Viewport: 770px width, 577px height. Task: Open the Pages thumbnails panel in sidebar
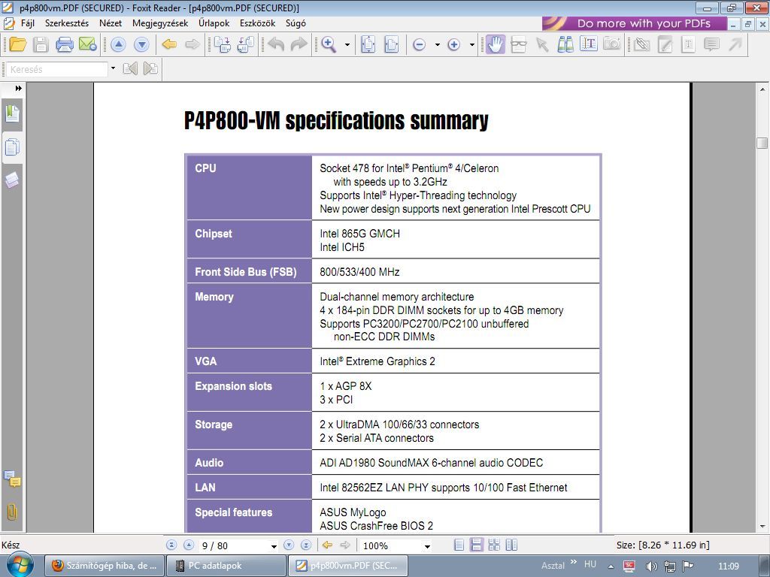coord(12,147)
